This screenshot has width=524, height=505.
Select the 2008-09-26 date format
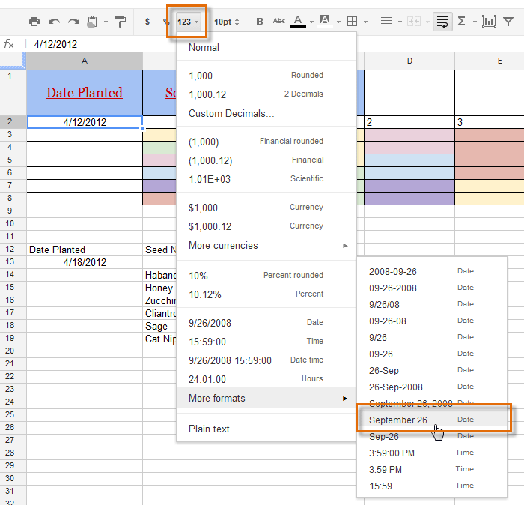click(x=432, y=271)
